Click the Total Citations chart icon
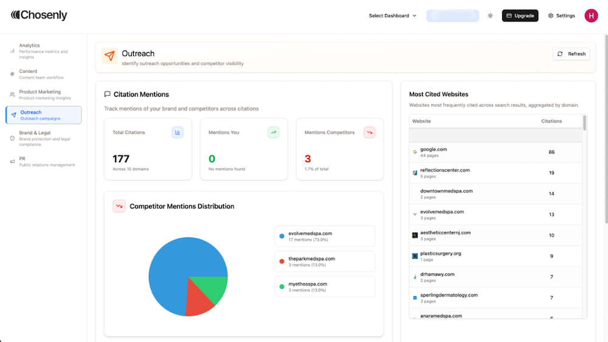 [x=178, y=132]
